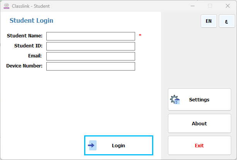The image size is (237, 160).
Task: Open the Settings panel
Action: 199,99
